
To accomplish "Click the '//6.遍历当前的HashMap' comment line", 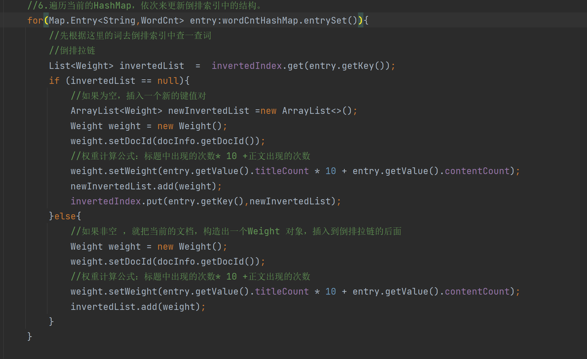I will [145, 5].
